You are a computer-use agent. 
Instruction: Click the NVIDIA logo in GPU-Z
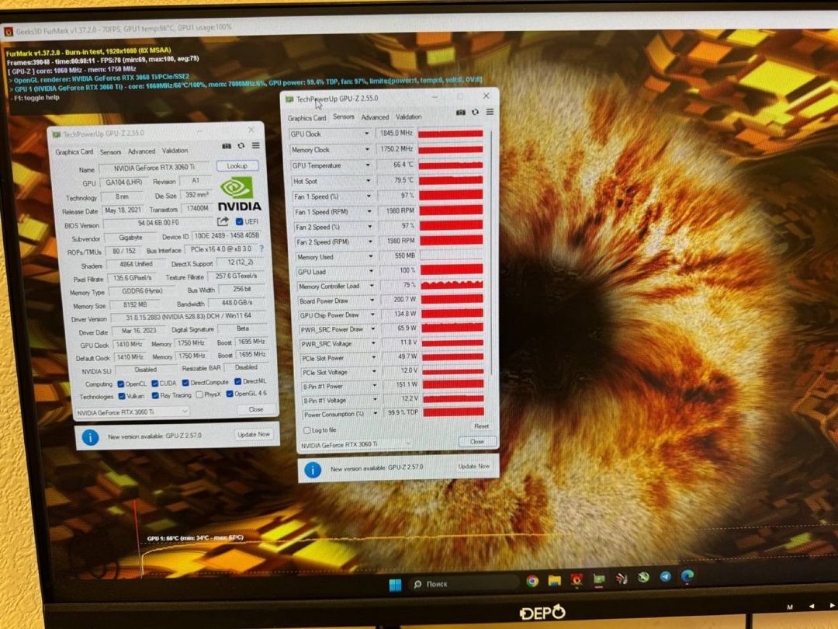tap(239, 195)
